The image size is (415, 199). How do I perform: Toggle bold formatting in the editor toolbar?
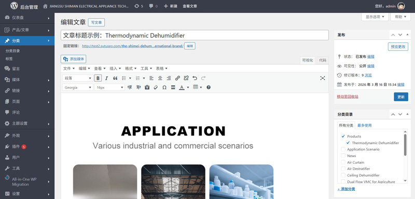coord(98,78)
